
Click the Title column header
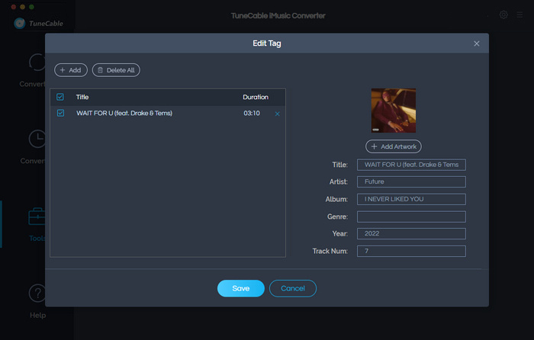tap(82, 97)
